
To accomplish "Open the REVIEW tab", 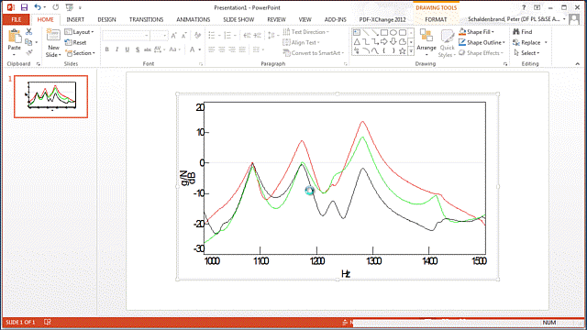I will tap(276, 19).
